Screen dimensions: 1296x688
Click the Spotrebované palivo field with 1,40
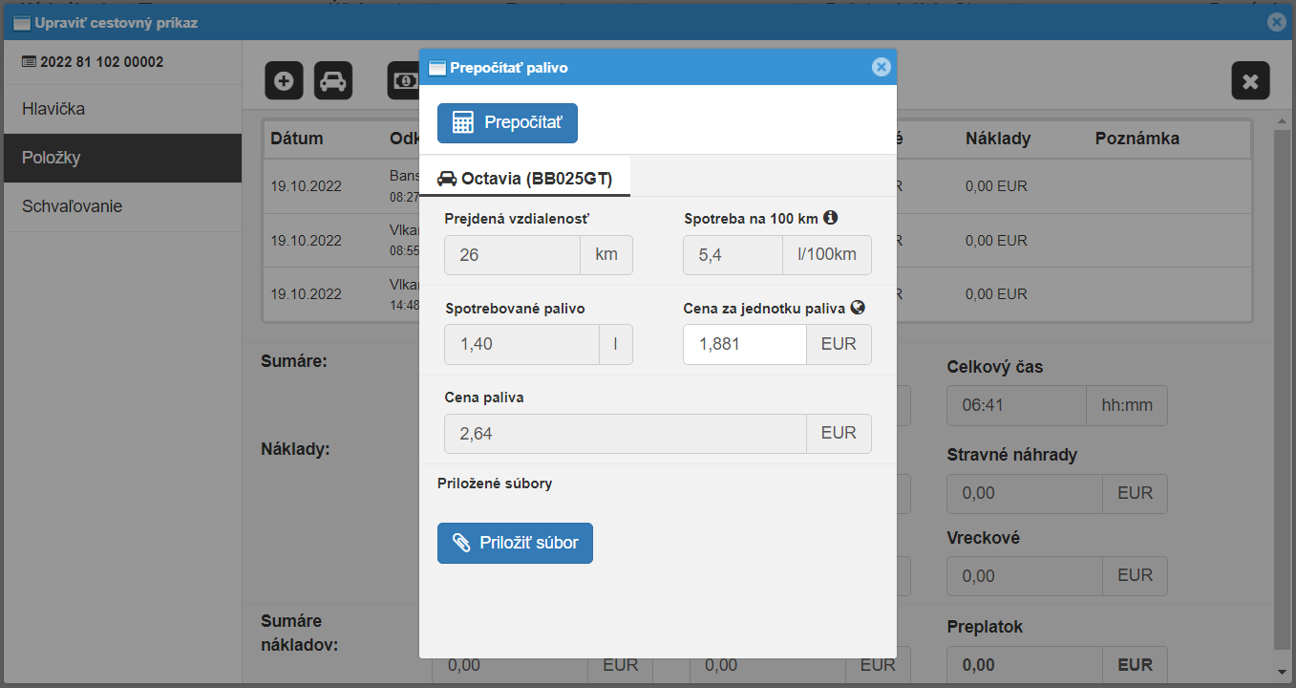tap(521, 344)
